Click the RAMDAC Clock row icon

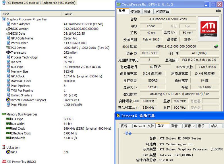tap(8, 81)
